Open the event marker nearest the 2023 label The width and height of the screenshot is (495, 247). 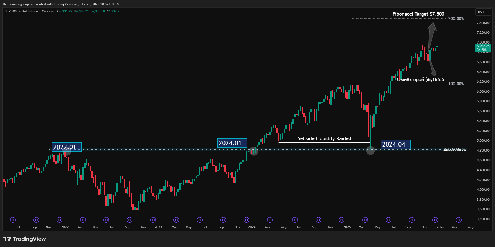click(153, 220)
